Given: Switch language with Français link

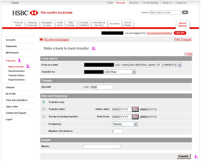Looking at the screenshot, I should (186, 39).
